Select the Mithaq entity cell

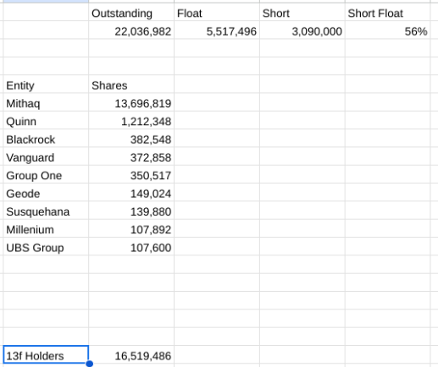tap(46, 102)
